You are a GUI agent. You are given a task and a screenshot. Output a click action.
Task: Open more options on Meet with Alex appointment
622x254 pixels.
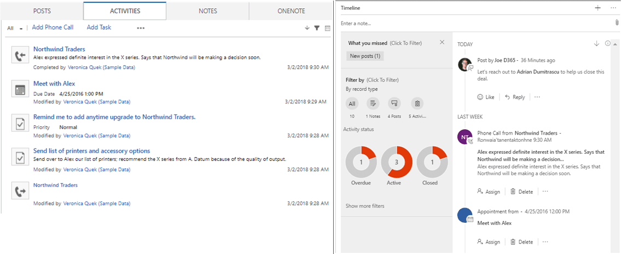[545, 241]
